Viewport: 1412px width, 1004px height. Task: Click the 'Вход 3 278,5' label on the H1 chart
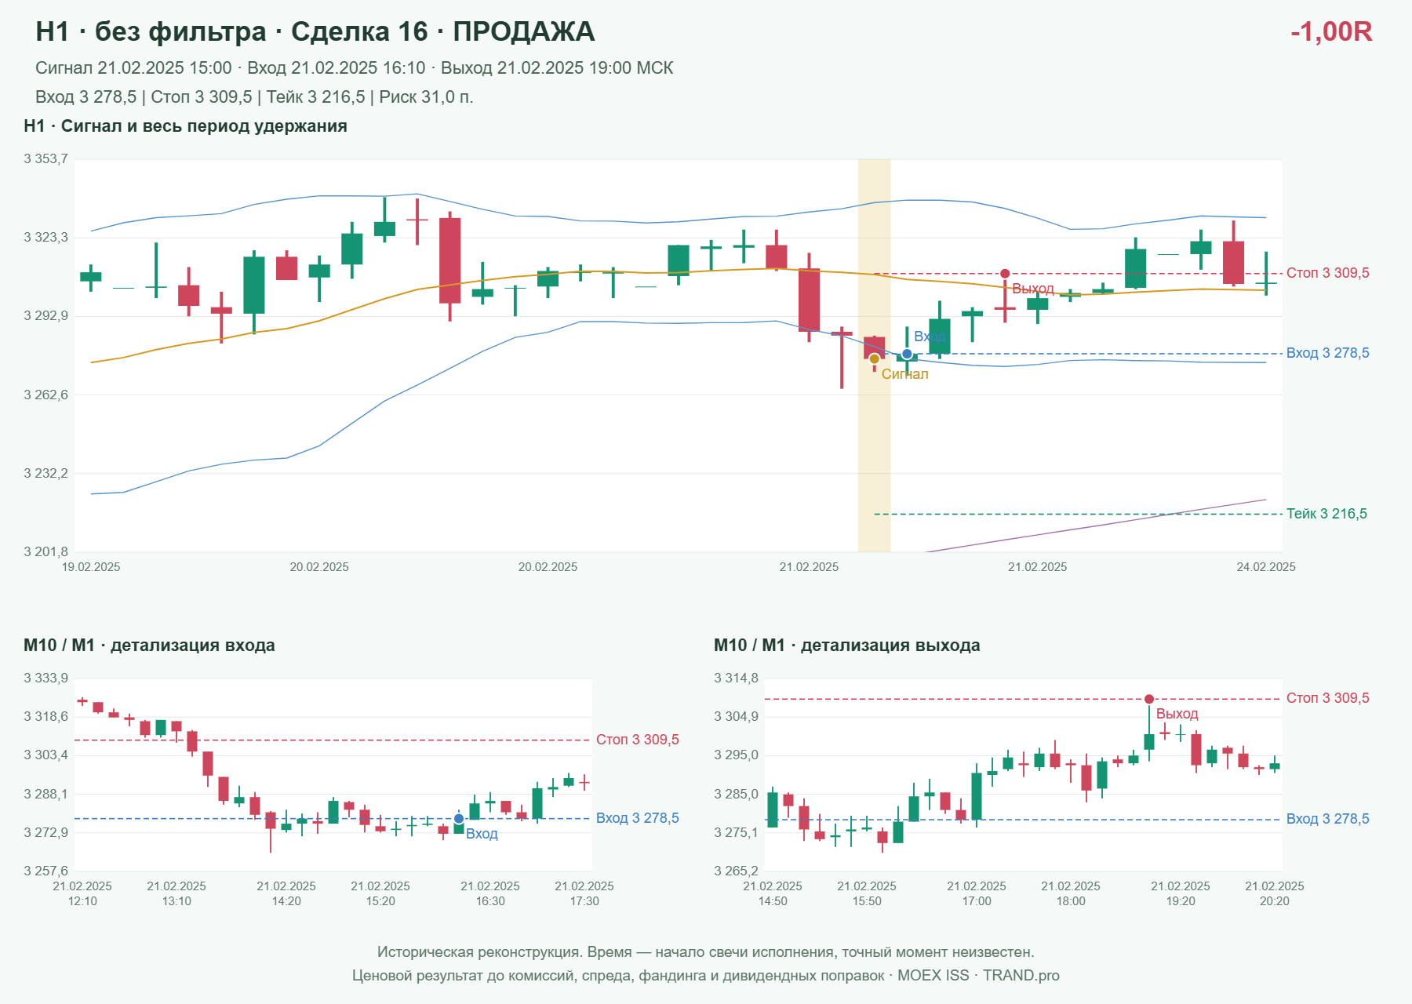(1328, 353)
